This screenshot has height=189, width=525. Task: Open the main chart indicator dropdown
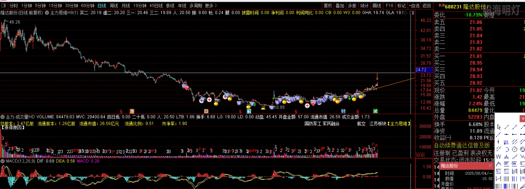[x=47, y=13]
